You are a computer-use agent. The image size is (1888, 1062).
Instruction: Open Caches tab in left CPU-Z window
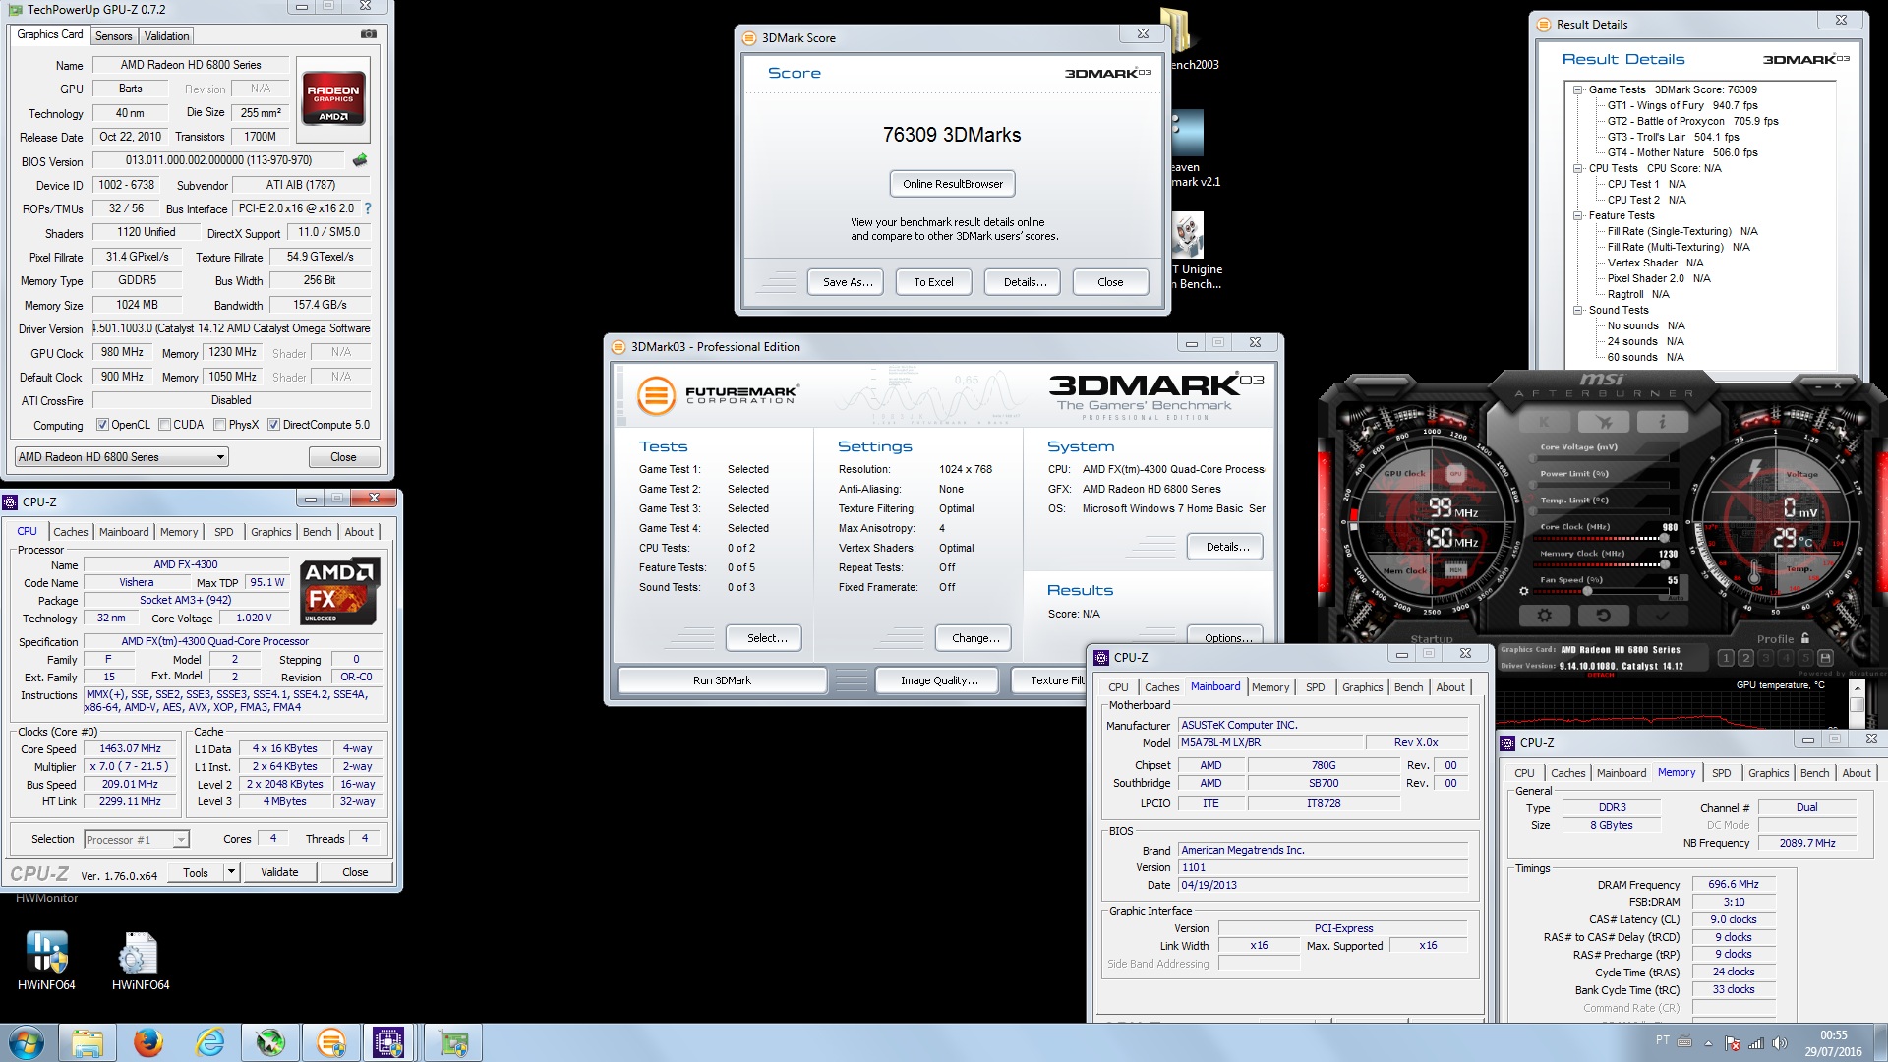(x=70, y=532)
